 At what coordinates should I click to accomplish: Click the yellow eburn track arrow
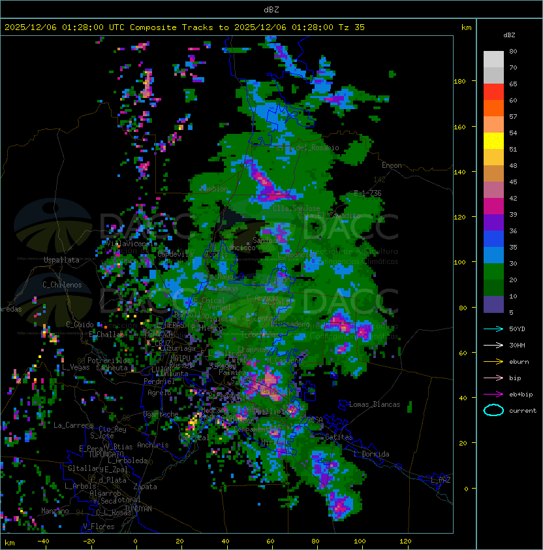pyautogui.click(x=493, y=362)
